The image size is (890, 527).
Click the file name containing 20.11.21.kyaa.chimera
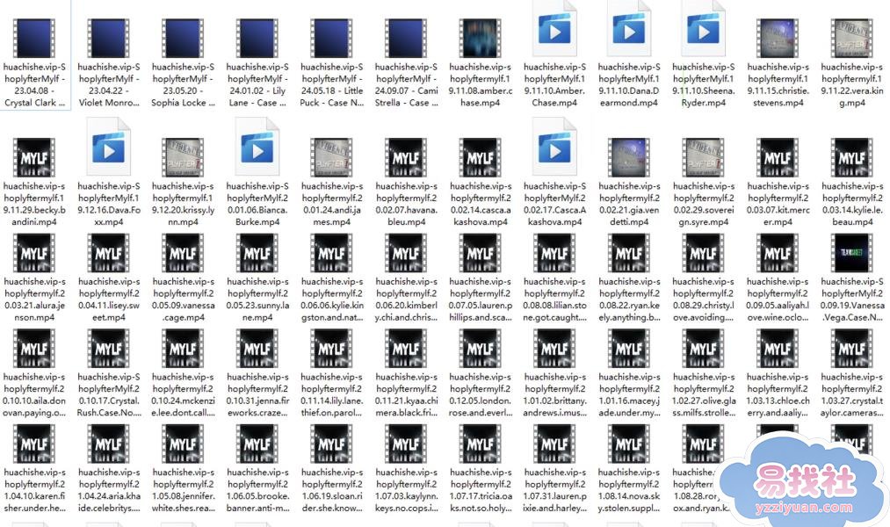[406, 394]
